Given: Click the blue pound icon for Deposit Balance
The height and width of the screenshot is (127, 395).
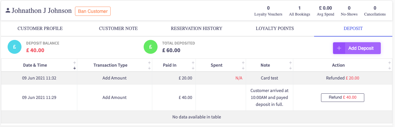Looking at the screenshot, I should [15, 47].
